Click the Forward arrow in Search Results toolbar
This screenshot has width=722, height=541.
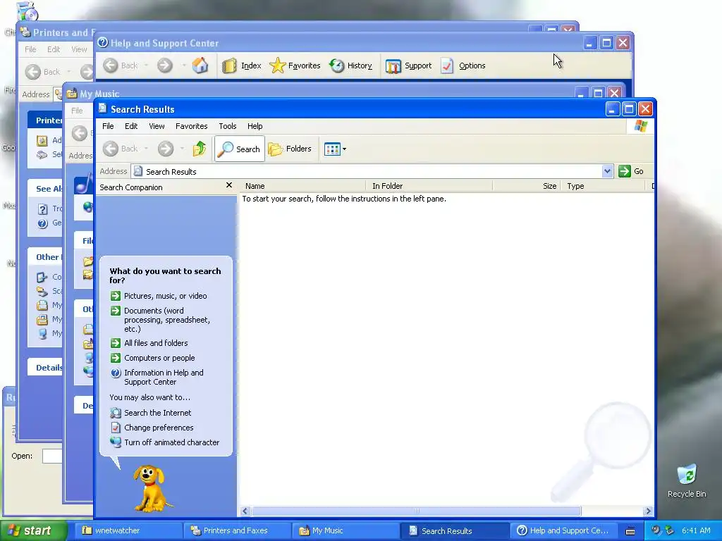point(165,149)
